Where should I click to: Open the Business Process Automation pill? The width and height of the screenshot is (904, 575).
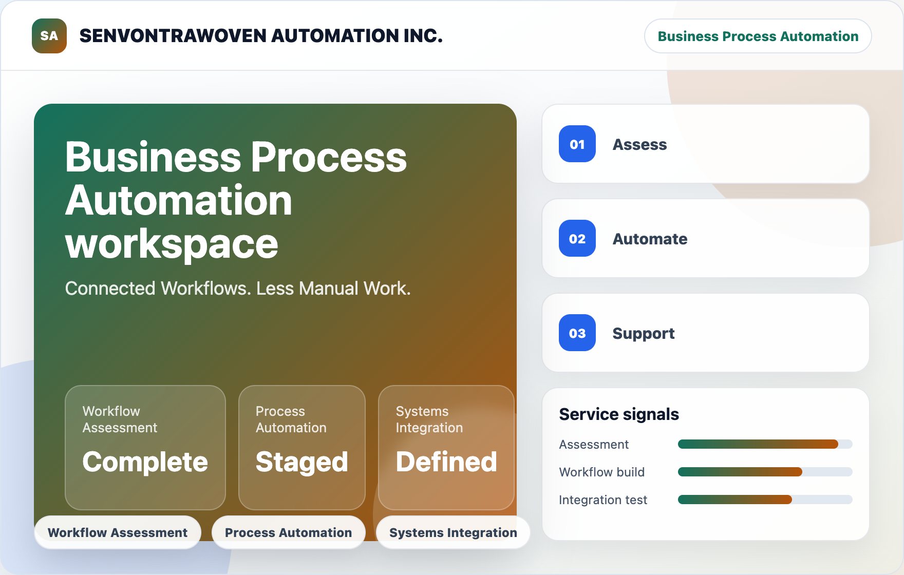[758, 36]
